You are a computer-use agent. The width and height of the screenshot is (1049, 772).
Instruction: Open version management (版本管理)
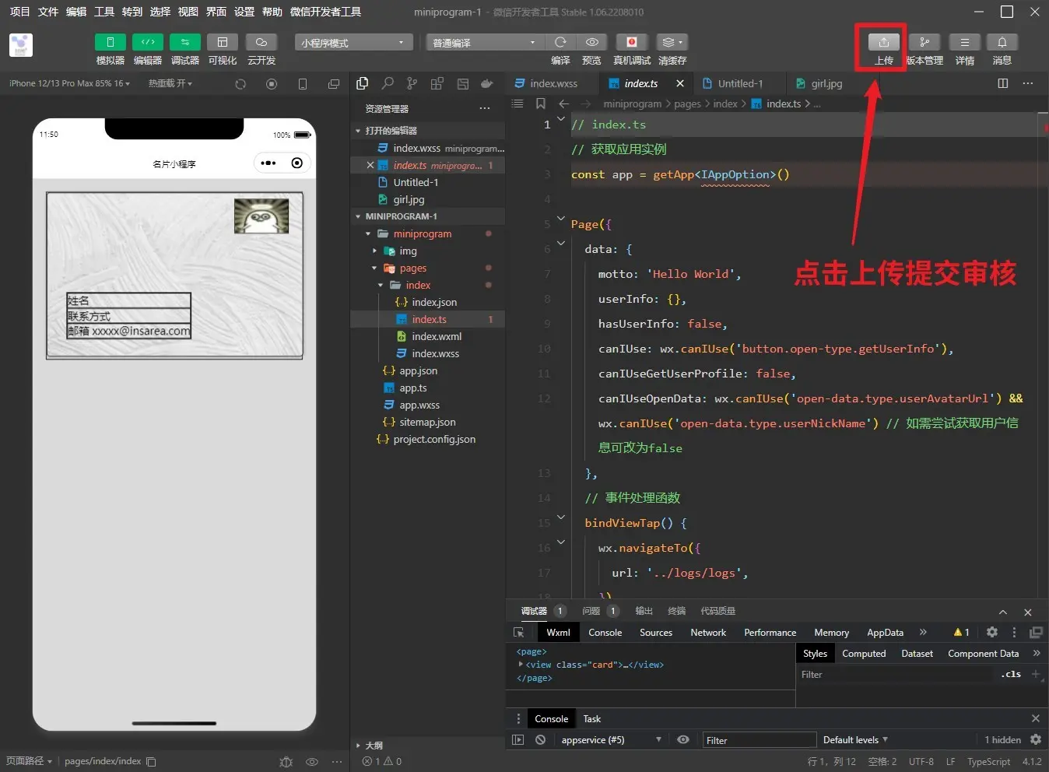point(924,43)
